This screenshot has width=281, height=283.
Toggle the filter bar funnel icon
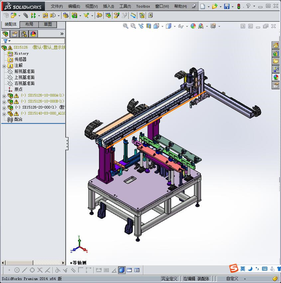click(x=6, y=41)
